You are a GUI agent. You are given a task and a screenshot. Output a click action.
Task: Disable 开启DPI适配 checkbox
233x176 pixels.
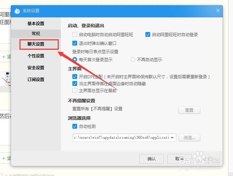75,77
